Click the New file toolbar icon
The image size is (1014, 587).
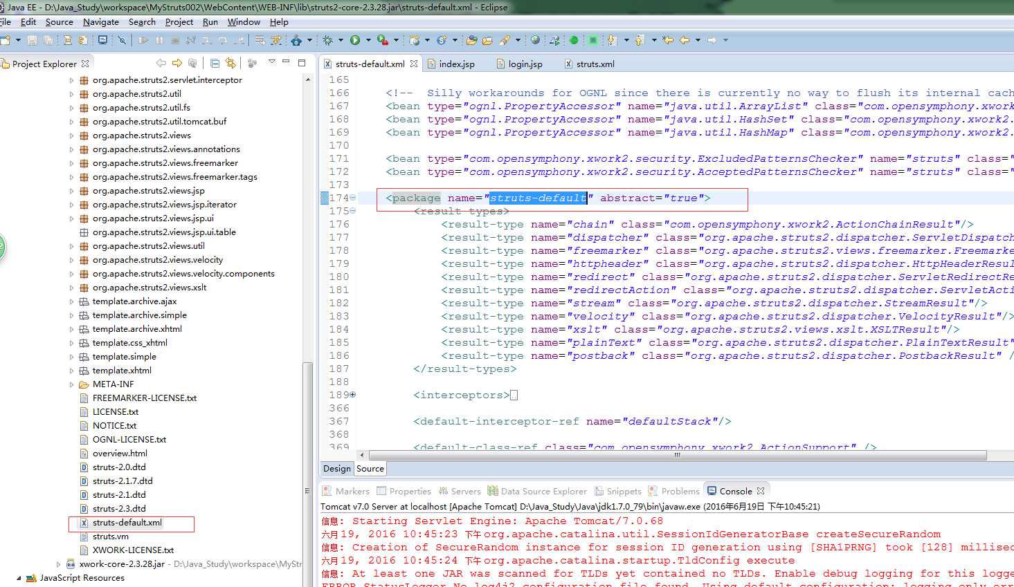[x=6, y=40]
